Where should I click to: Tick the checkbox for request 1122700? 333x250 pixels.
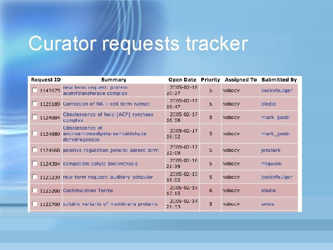coord(35,204)
